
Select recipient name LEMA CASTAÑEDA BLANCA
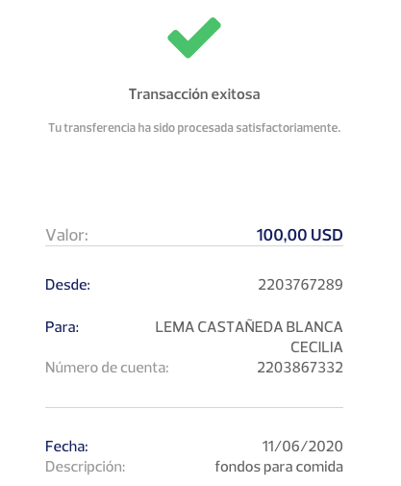(x=249, y=327)
